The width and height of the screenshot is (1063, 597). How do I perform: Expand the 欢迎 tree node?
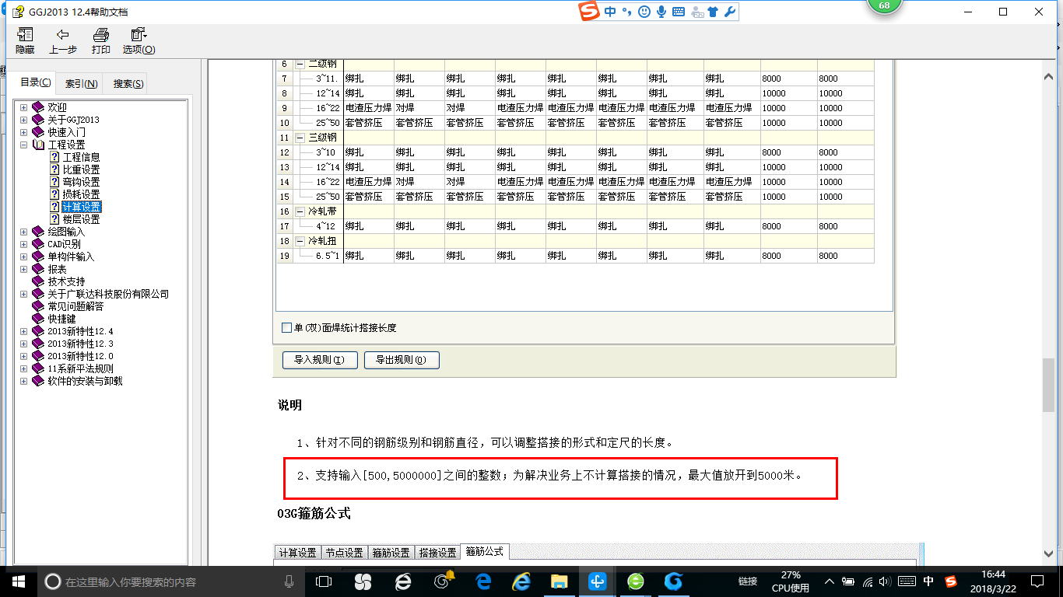pos(23,107)
